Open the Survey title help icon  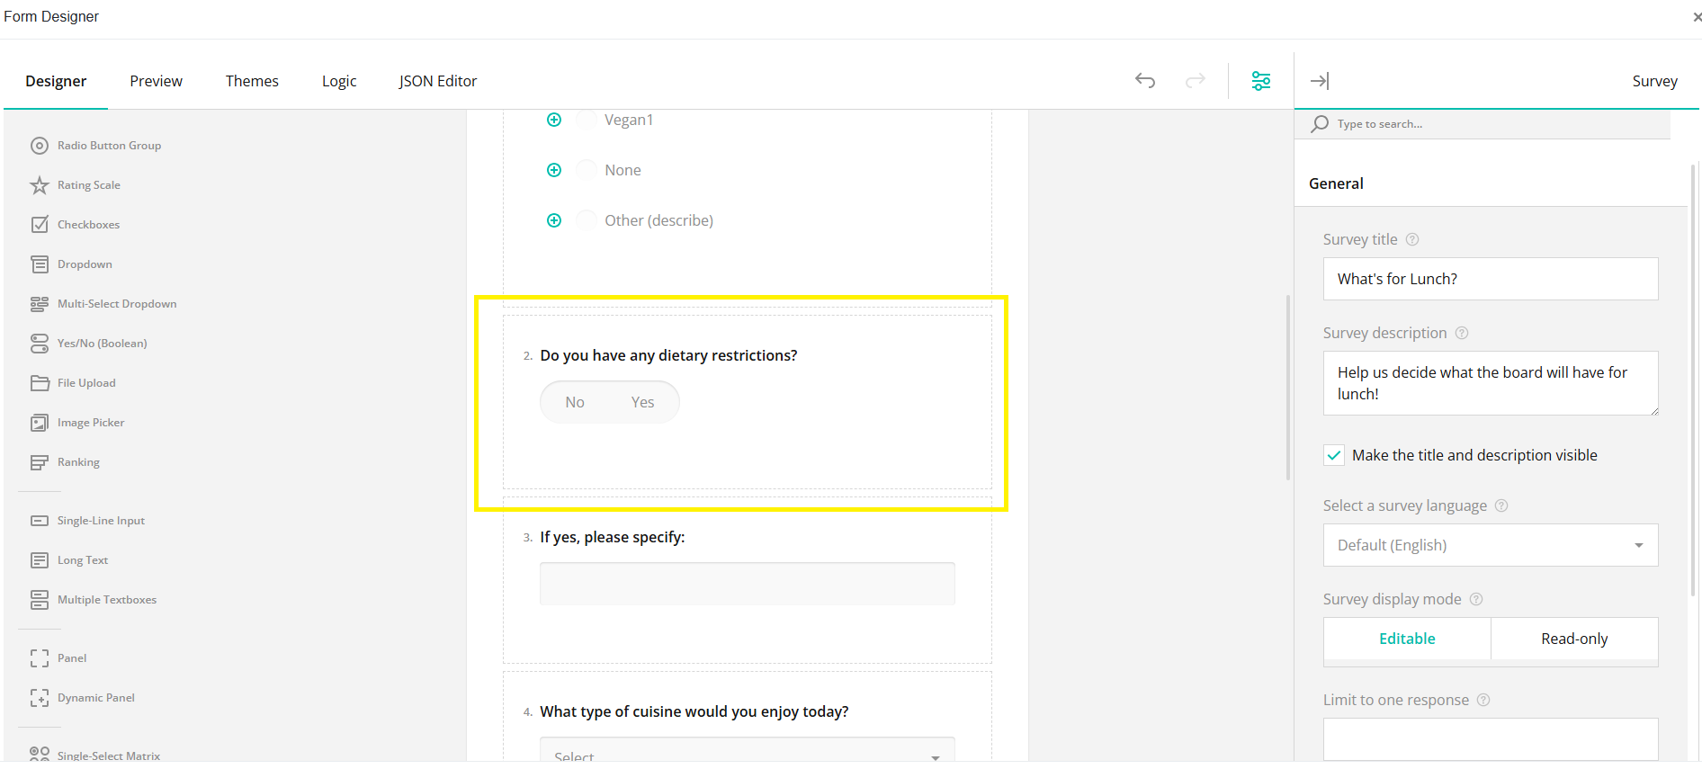pos(1412,239)
